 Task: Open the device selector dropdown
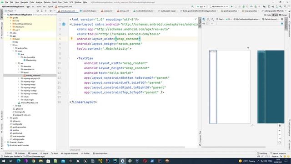click(x=218, y=6)
